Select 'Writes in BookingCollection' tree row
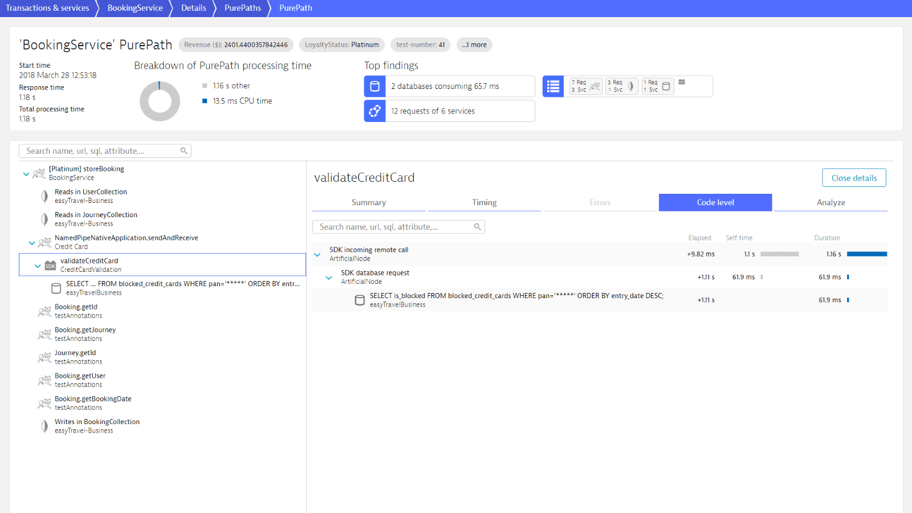Image resolution: width=912 pixels, height=513 pixels. [162, 426]
